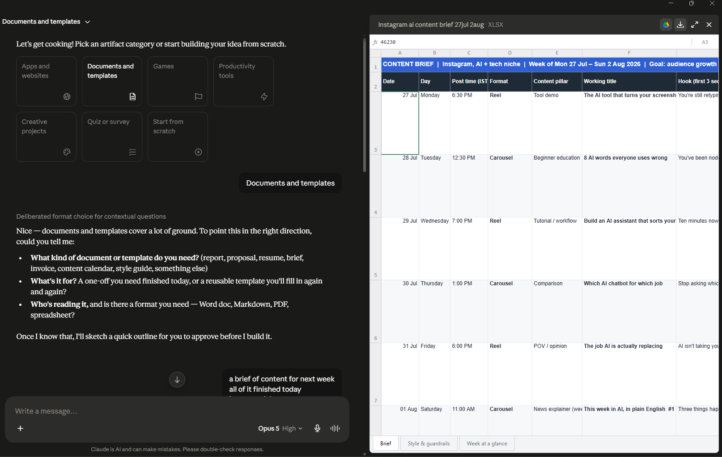
Task: Select the 01 Aug date cell
Action: tap(400, 420)
